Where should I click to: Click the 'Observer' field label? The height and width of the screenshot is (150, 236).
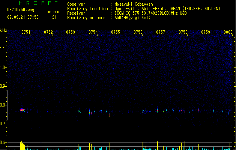point(76,4)
